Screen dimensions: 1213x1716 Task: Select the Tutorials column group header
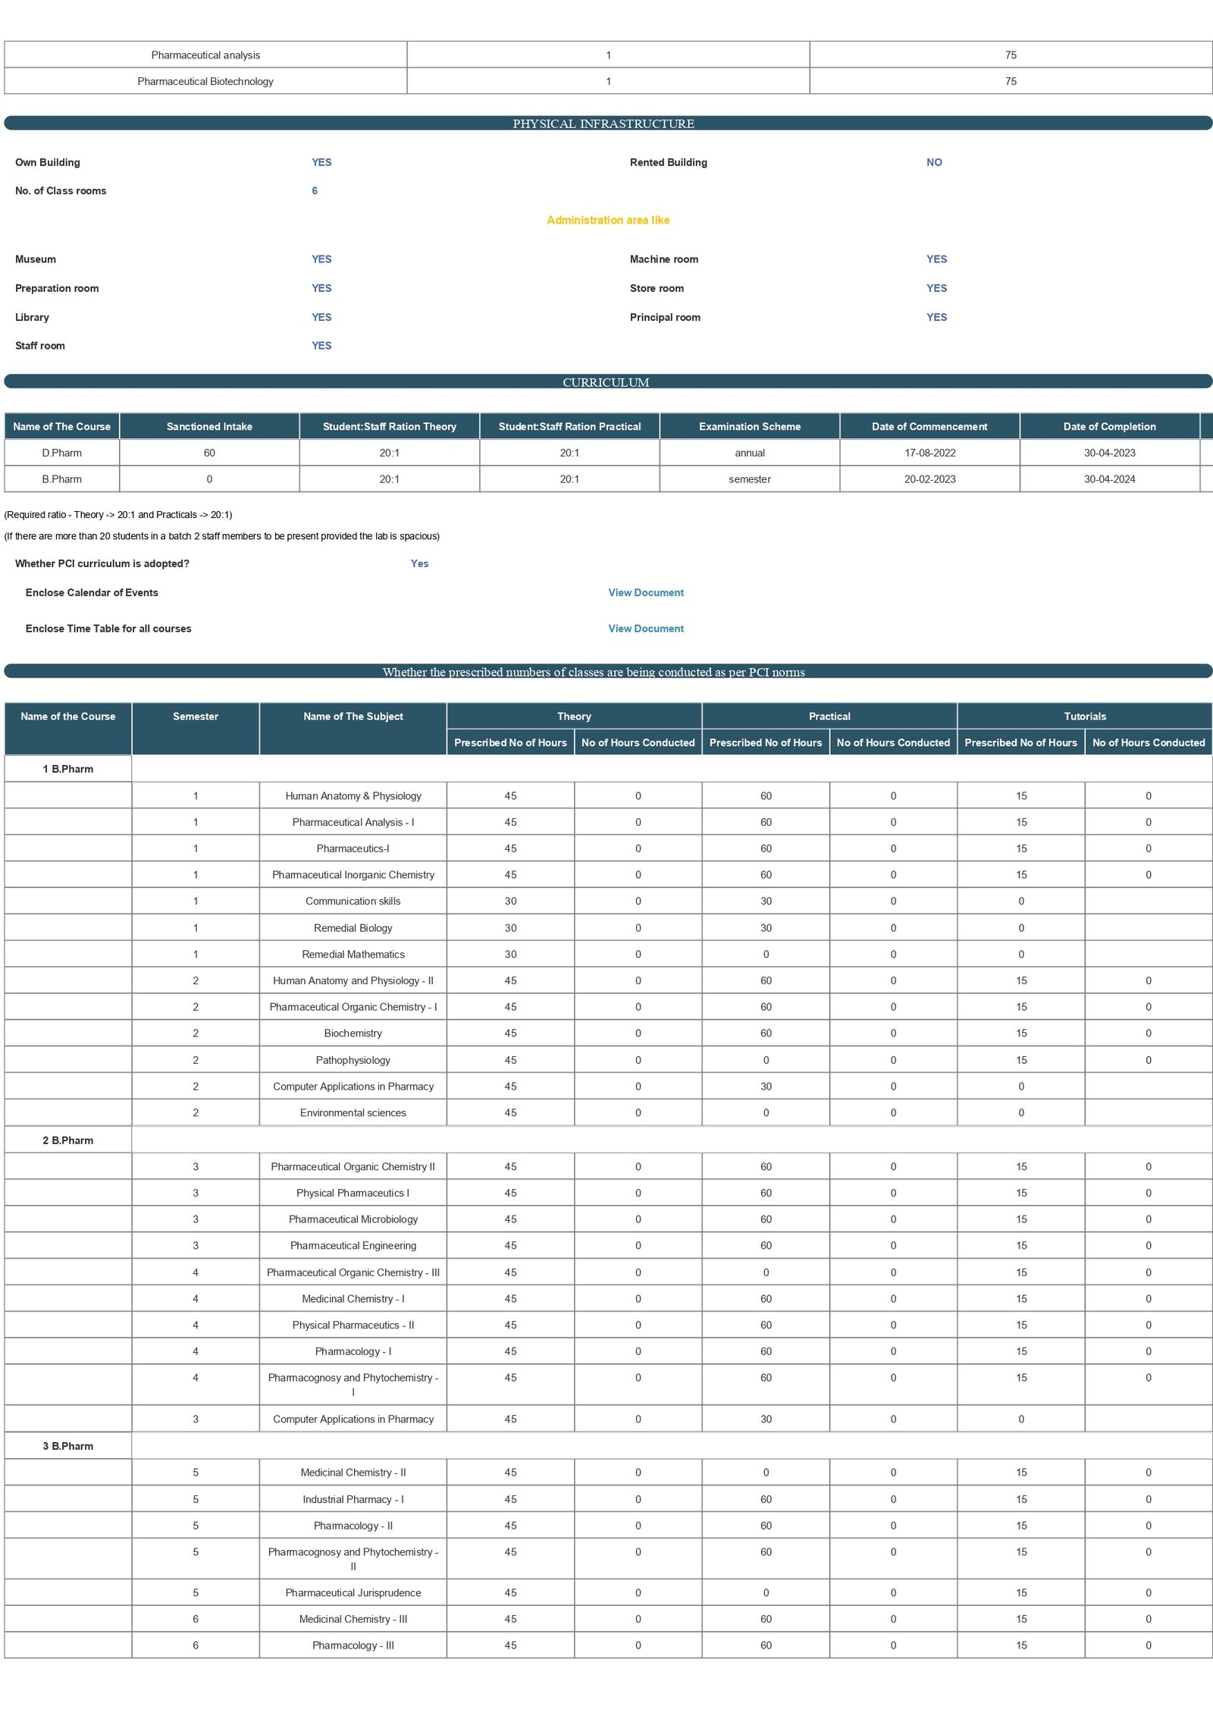(1084, 716)
